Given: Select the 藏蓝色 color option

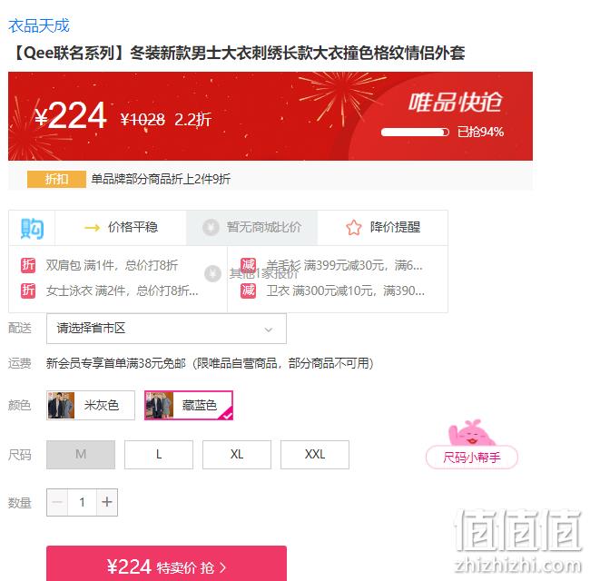Looking at the screenshot, I should click(x=189, y=405).
